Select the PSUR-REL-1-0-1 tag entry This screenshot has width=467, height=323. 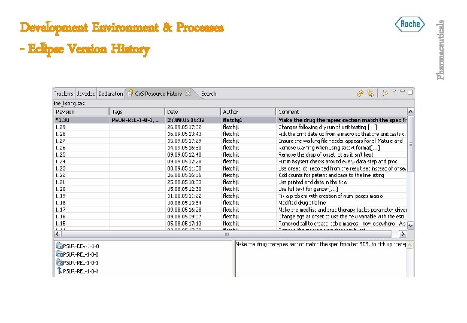81,263
